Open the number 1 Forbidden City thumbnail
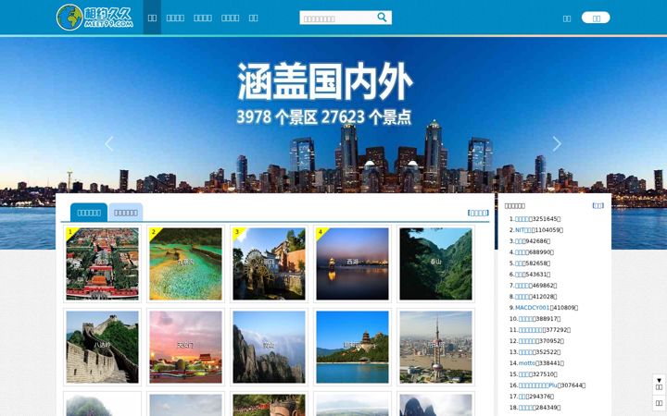667x416 pixels. point(102,263)
